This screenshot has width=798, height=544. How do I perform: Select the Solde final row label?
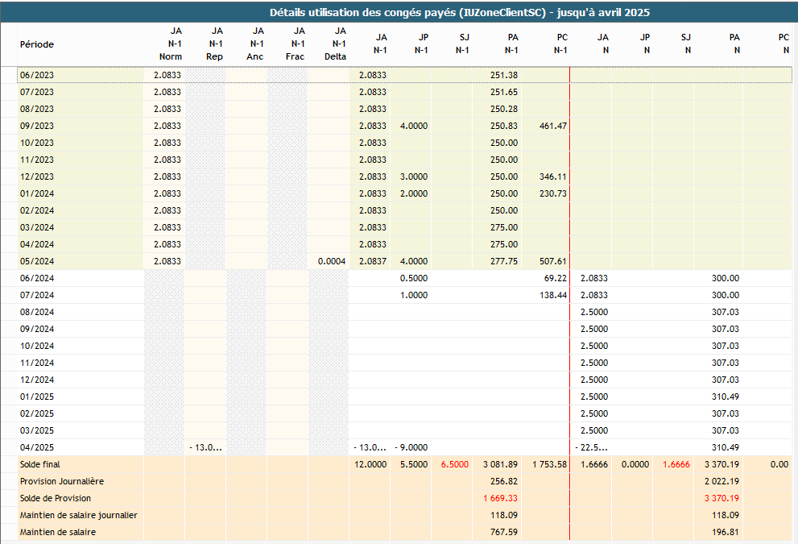point(40,464)
